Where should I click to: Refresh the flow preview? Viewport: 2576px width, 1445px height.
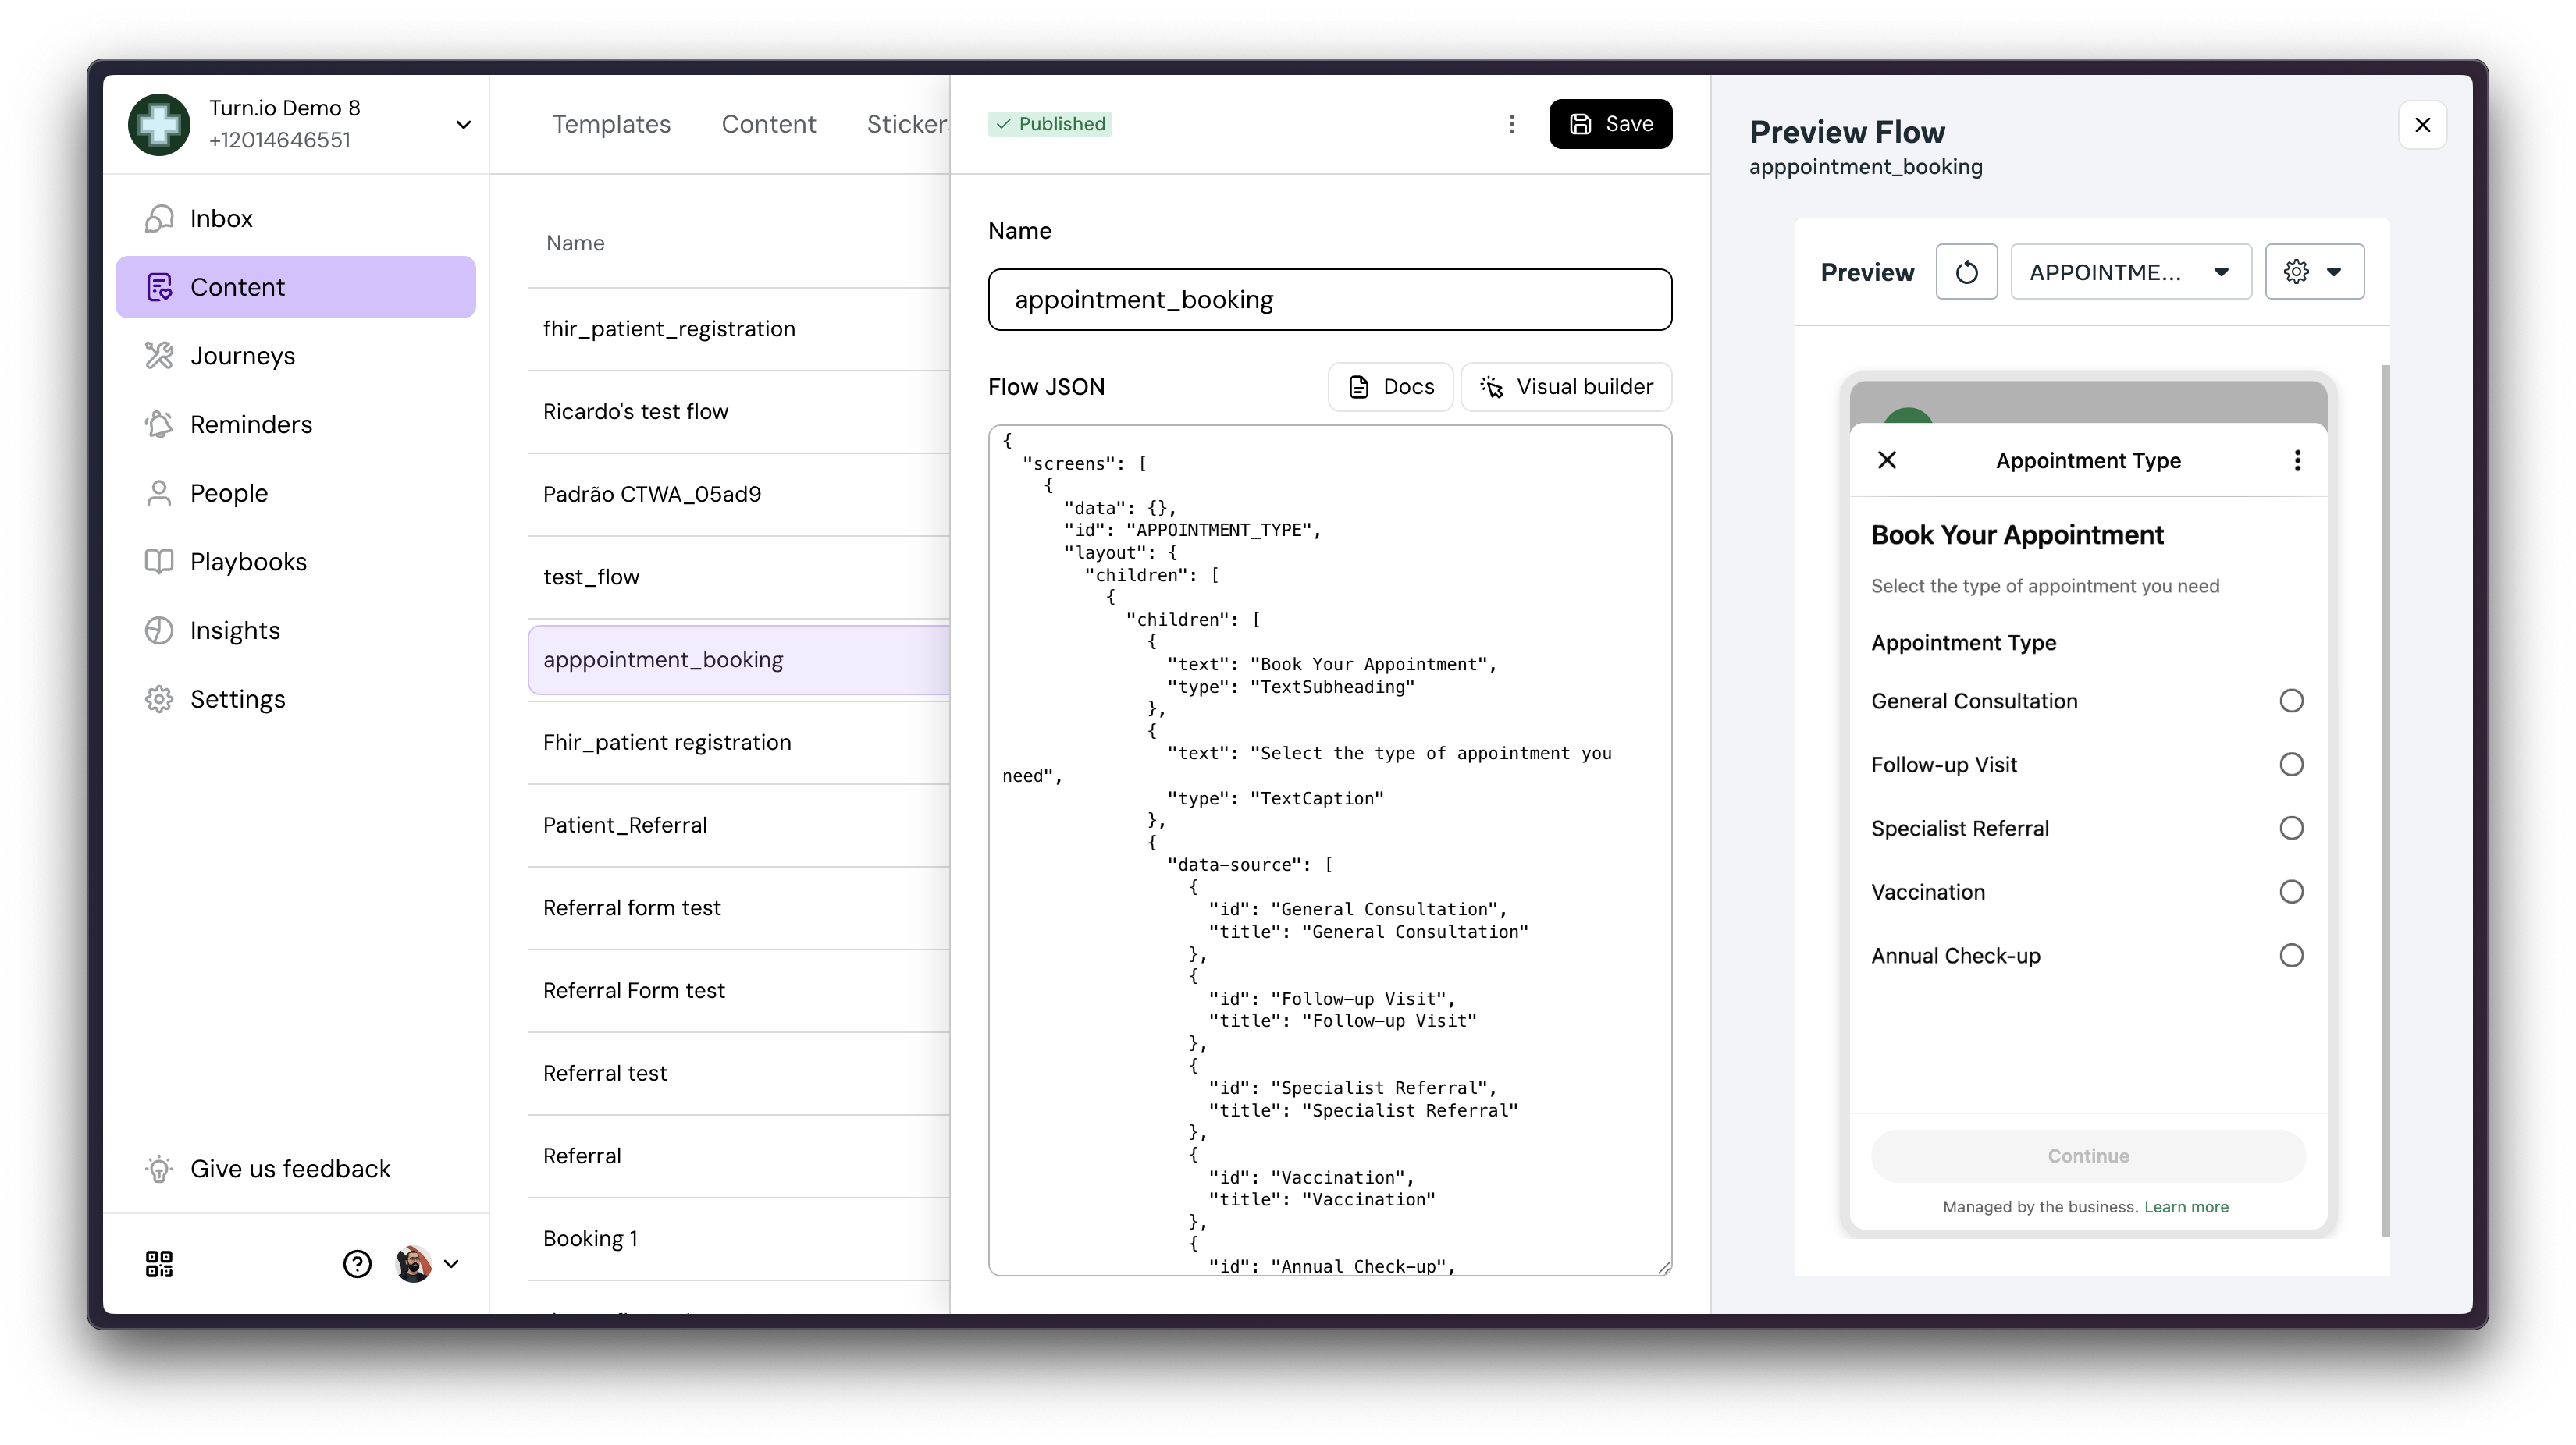tap(1966, 272)
